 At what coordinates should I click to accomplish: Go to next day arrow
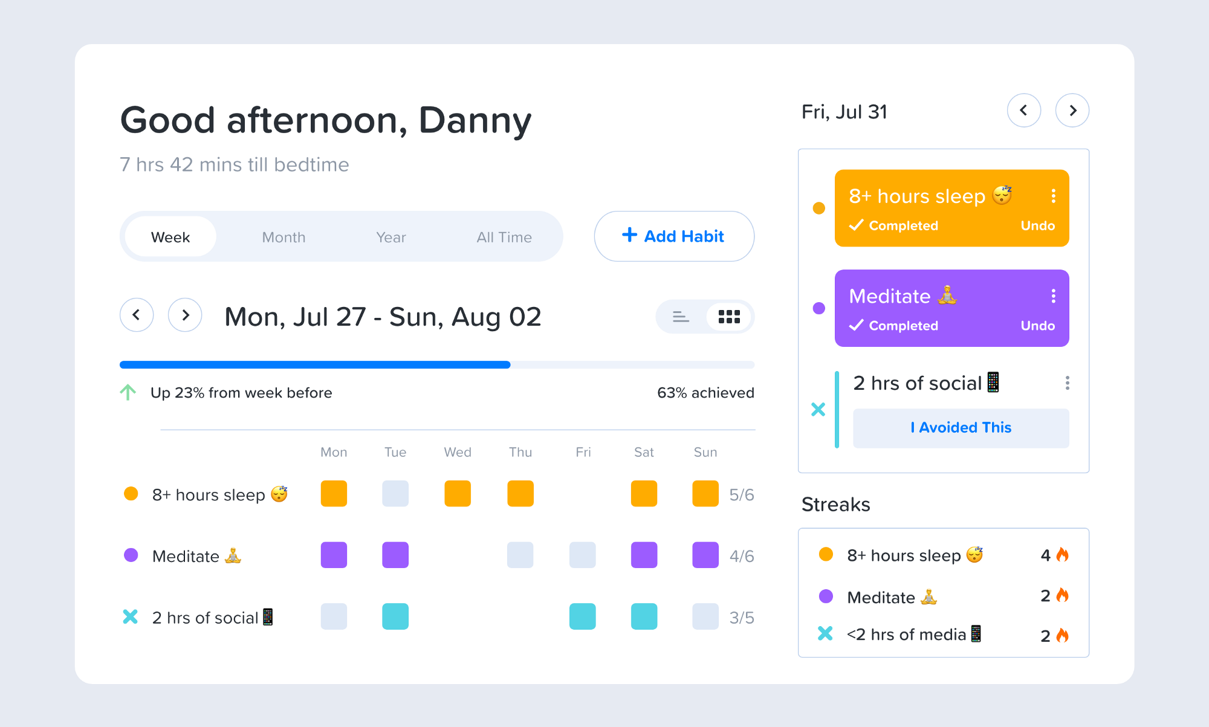(x=1072, y=111)
